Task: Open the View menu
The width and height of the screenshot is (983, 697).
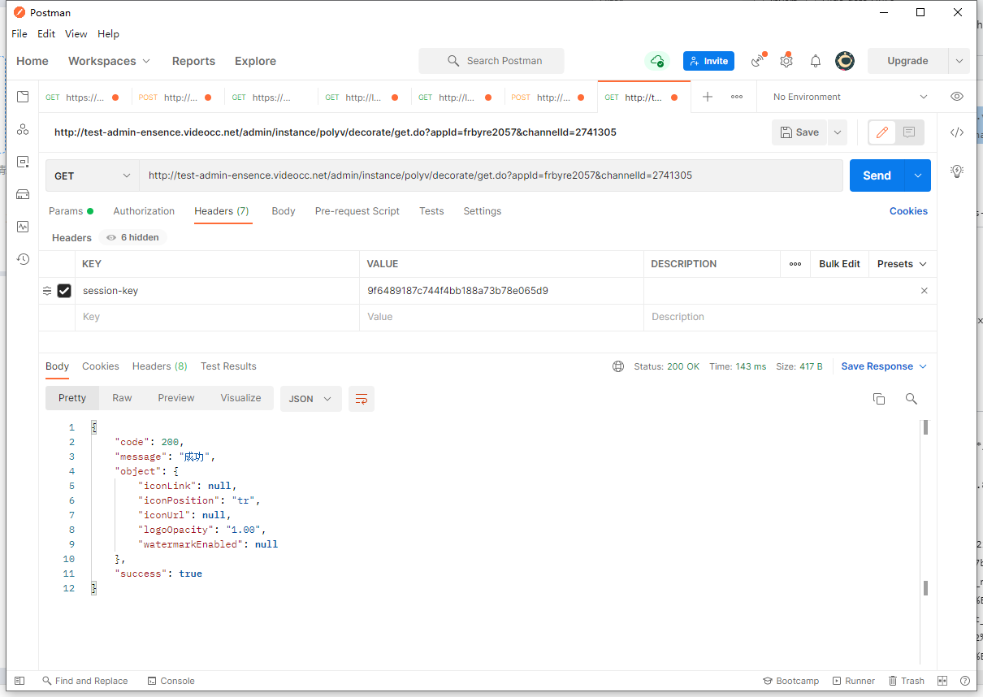Action: [76, 34]
